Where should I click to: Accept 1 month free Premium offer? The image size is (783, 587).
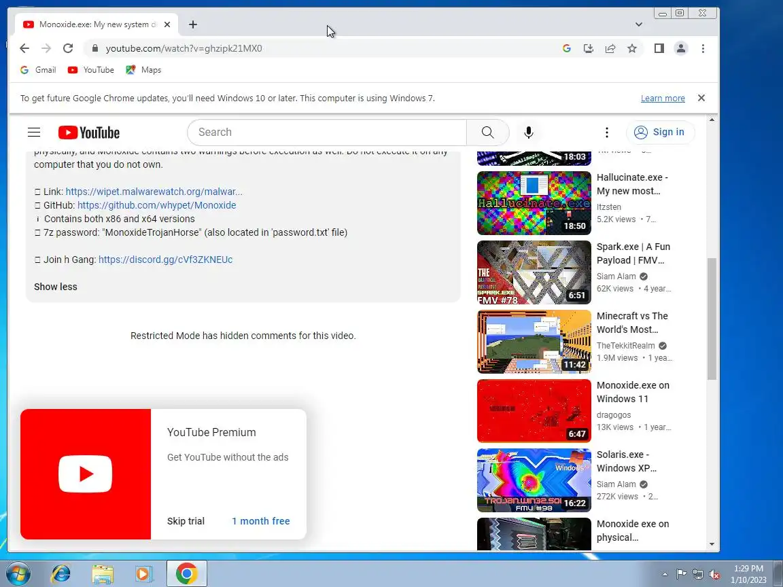point(261,521)
